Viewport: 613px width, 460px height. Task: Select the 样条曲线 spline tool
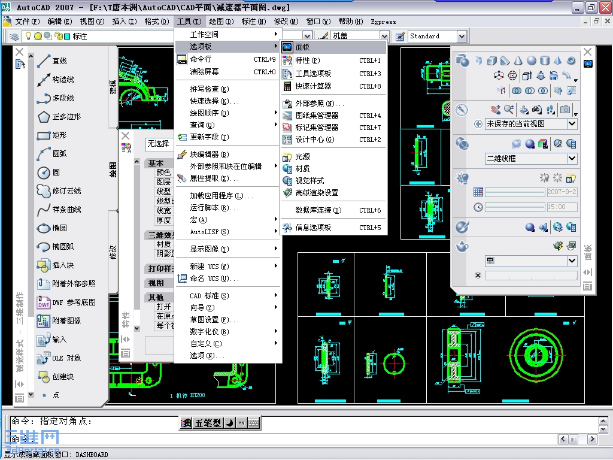[59, 209]
